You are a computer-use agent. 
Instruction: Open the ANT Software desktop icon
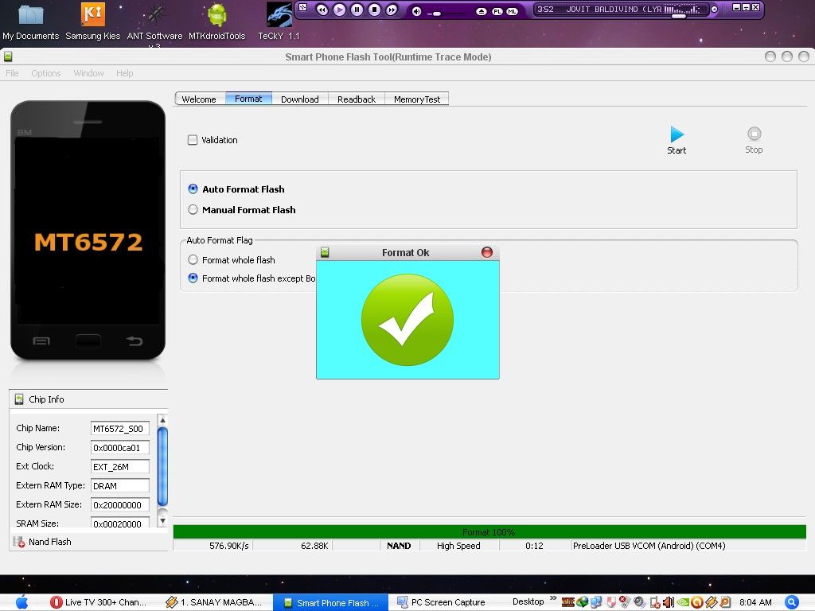coord(155,16)
